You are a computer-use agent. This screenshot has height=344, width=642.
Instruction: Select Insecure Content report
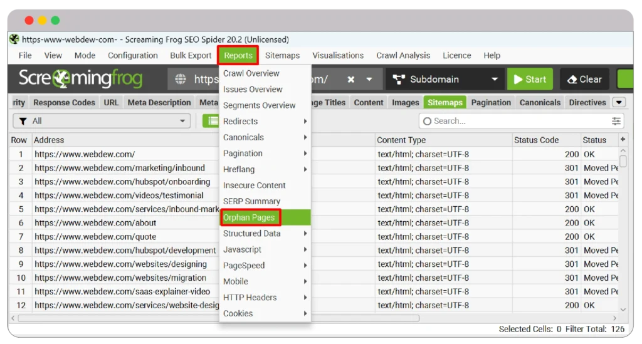click(265, 185)
